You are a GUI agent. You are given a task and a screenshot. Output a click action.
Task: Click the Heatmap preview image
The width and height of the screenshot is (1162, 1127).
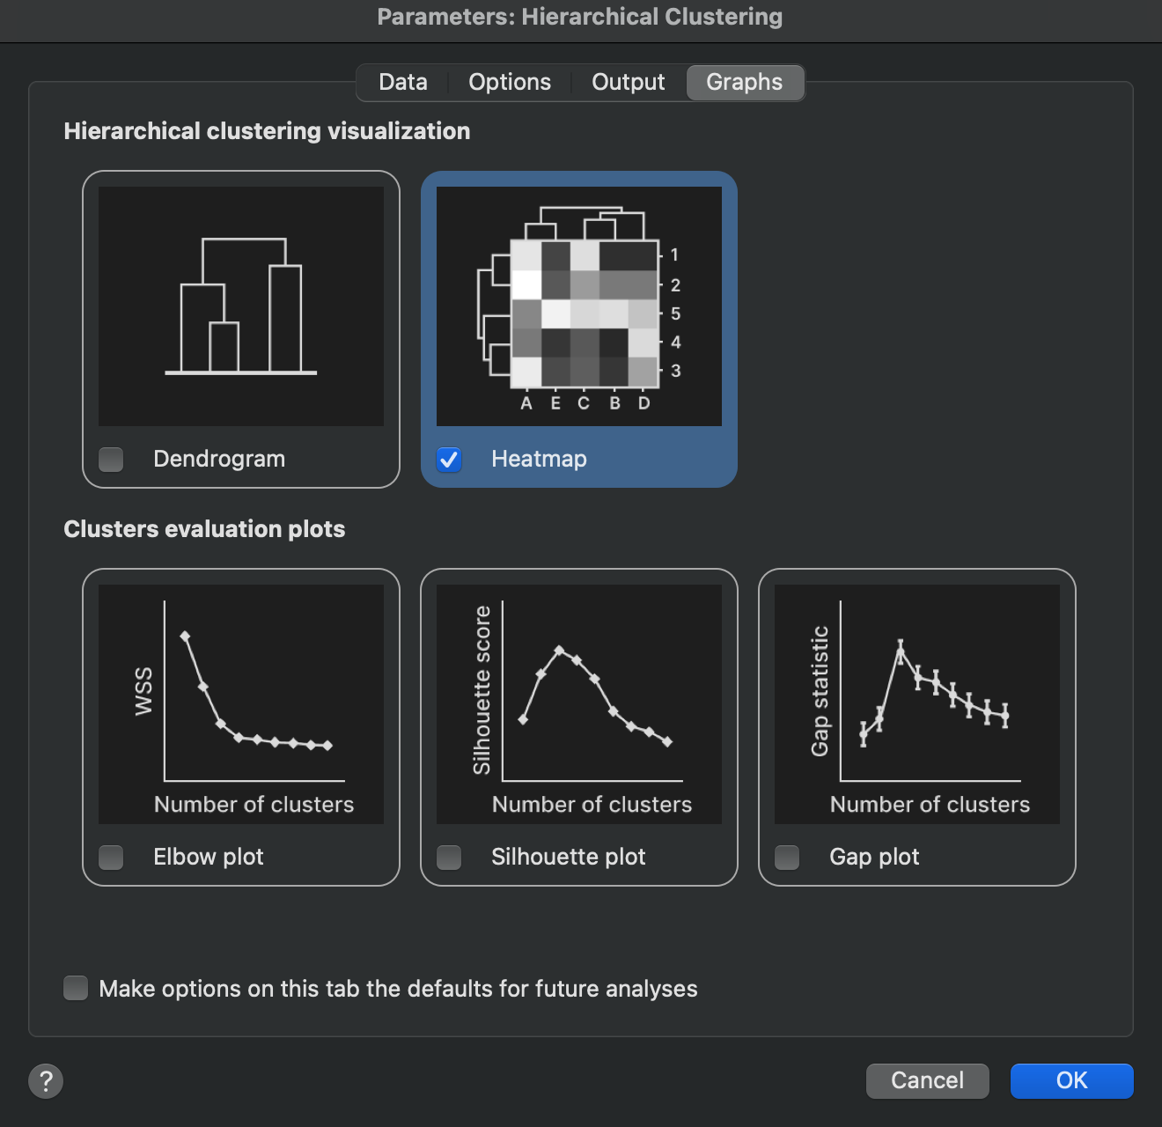579,306
